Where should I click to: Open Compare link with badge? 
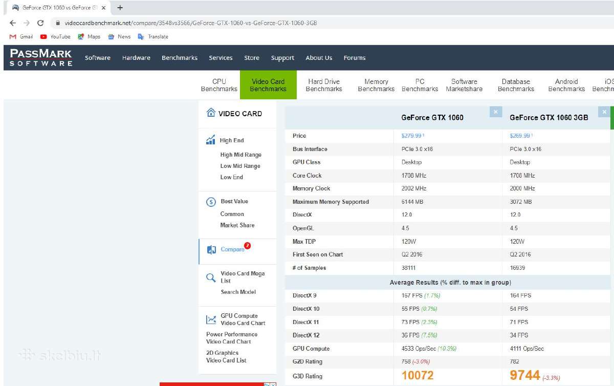232,249
